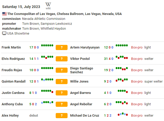The width and height of the screenshot is (164, 121).
Task: Click the question mark button for Martin vs Harutyunyan
Action: [x=62, y=47]
